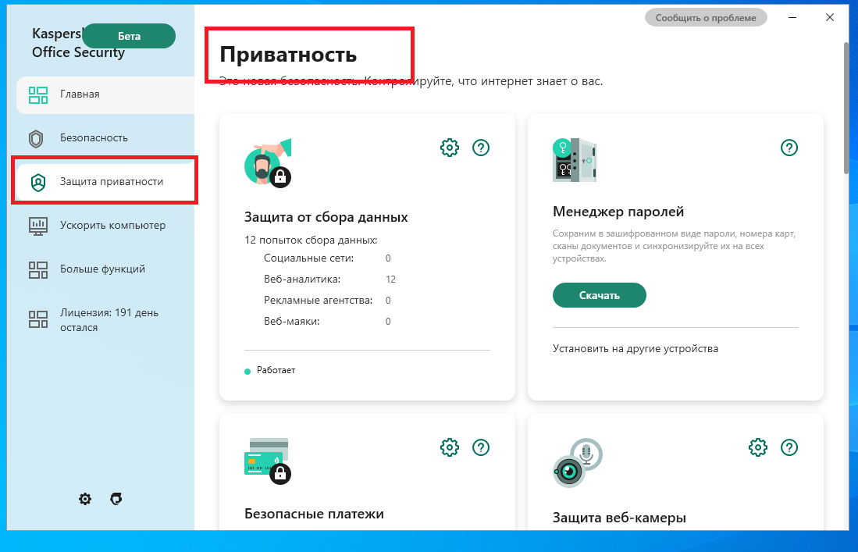Click the 12 попыток сбора данных line

(x=311, y=240)
